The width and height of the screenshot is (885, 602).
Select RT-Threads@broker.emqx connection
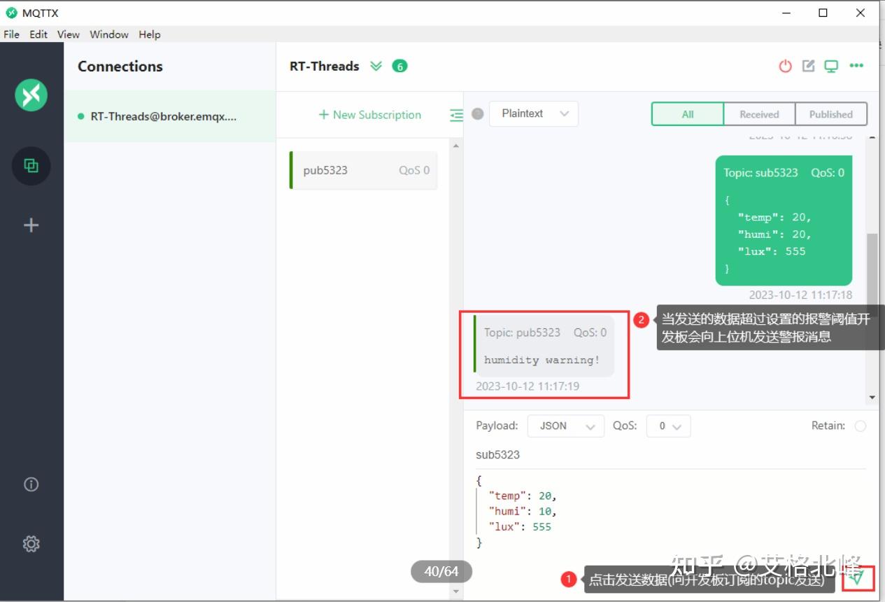pos(170,116)
